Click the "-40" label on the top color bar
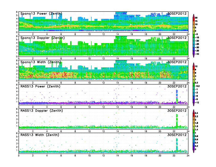The width and height of the screenshot is (216, 167). point(197,54)
